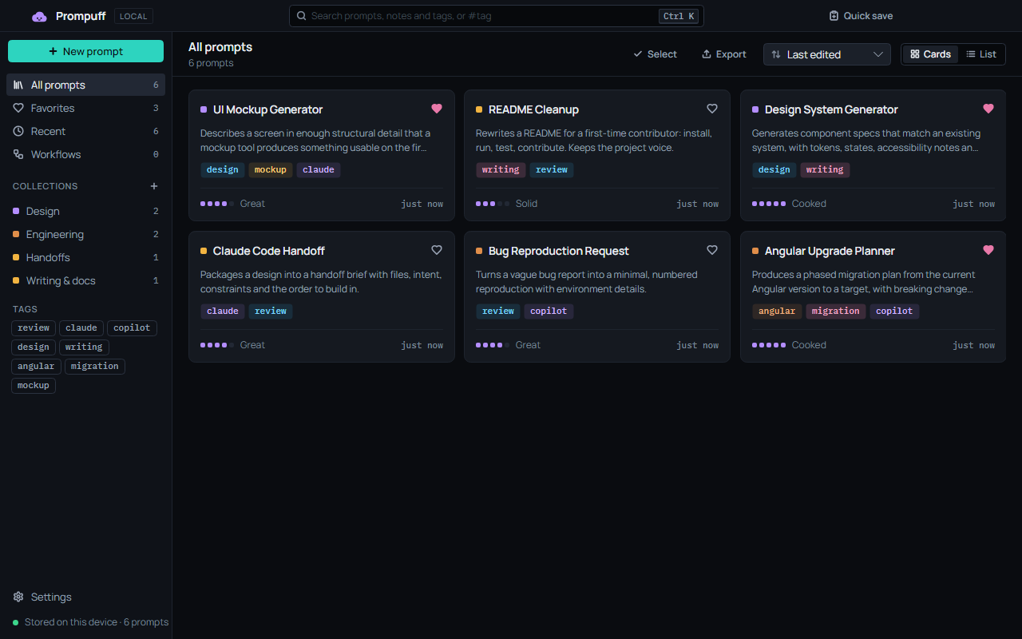1022x639 pixels.
Task: Click the Select button
Action: click(x=655, y=54)
